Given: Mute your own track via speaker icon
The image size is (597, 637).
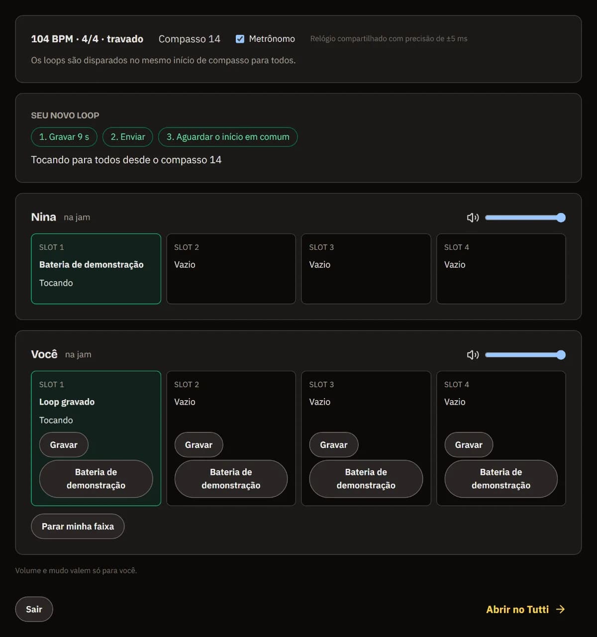Looking at the screenshot, I should (473, 355).
